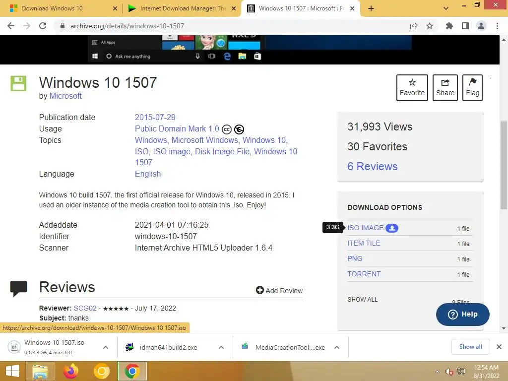Image resolution: width=508 pixels, height=381 pixels.
Task: Click the Favorite button
Action: [x=412, y=88]
